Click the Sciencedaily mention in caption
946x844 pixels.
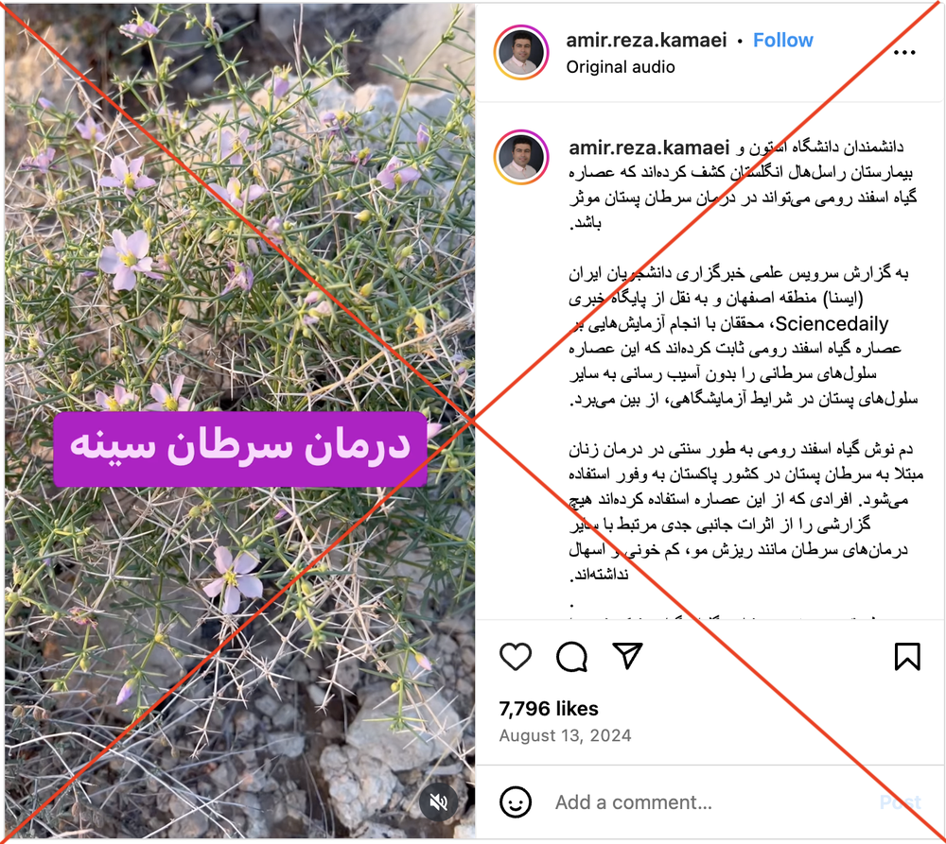click(832, 324)
